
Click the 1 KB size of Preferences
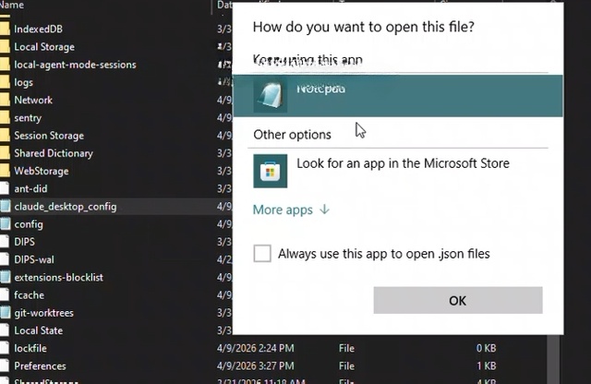point(486,366)
